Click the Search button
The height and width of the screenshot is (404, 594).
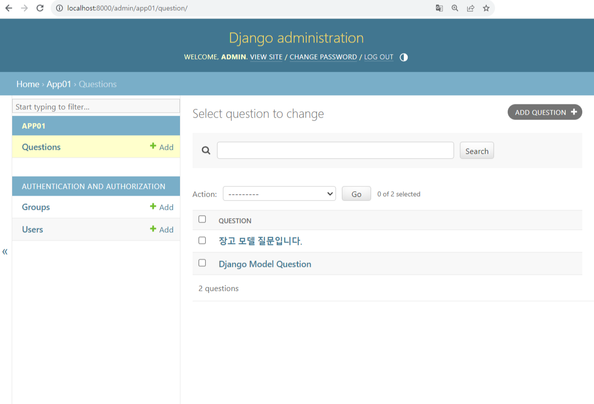tap(477, 151)
